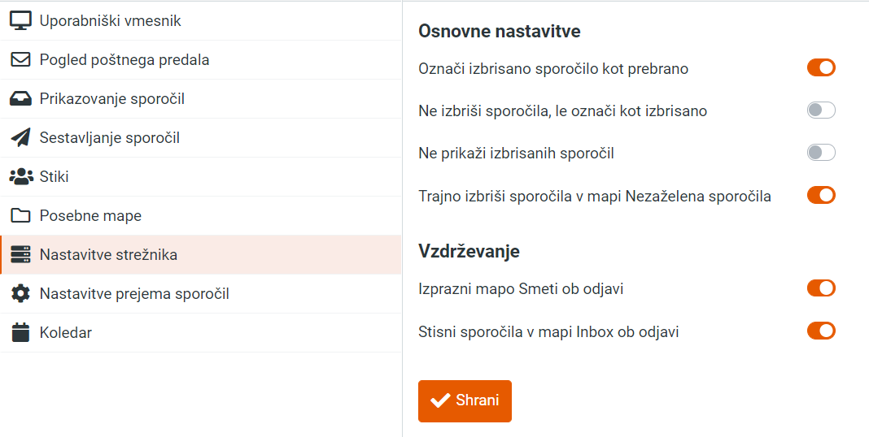Select Sestavljanje sporočil in the settings list
869x437 pixels.
pyautogui.click(x=201, y=138)
